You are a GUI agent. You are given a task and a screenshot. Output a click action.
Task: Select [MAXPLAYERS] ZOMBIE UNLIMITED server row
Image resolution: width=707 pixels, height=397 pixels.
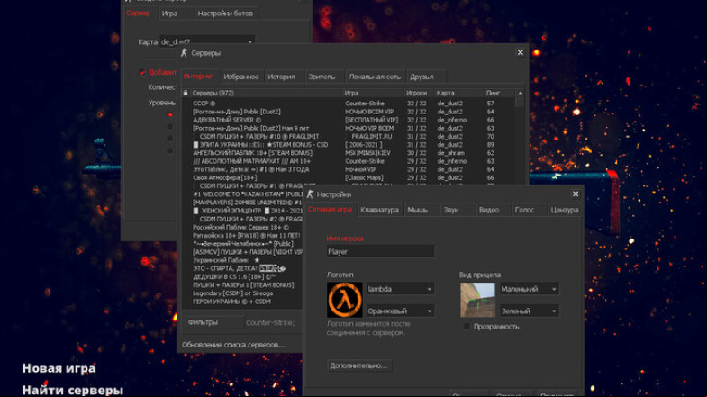pos(242,203)
